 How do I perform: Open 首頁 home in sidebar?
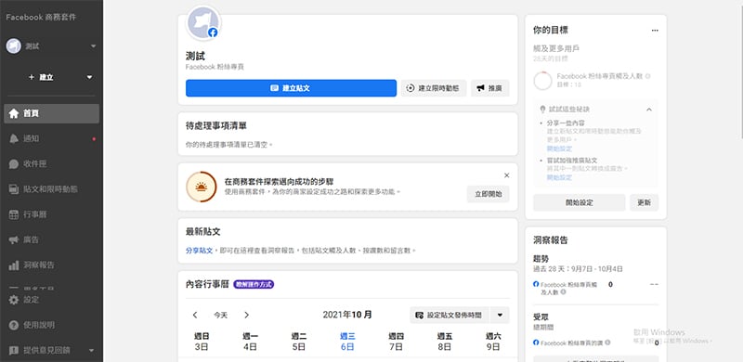pos(51,114)
